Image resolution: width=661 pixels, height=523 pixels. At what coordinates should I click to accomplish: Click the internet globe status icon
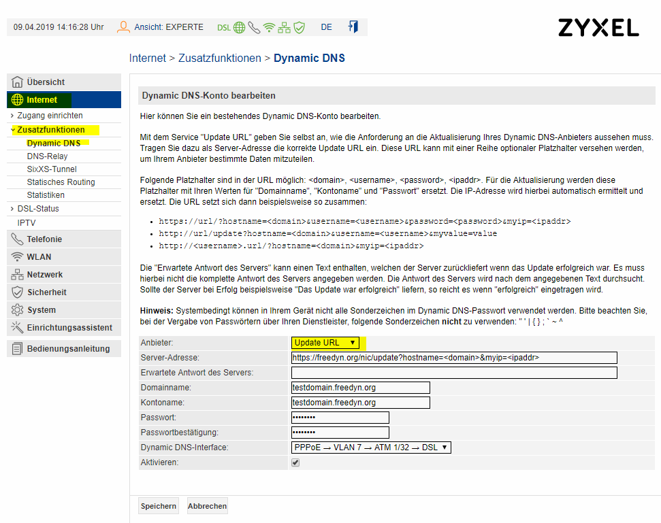click(239, 27)
